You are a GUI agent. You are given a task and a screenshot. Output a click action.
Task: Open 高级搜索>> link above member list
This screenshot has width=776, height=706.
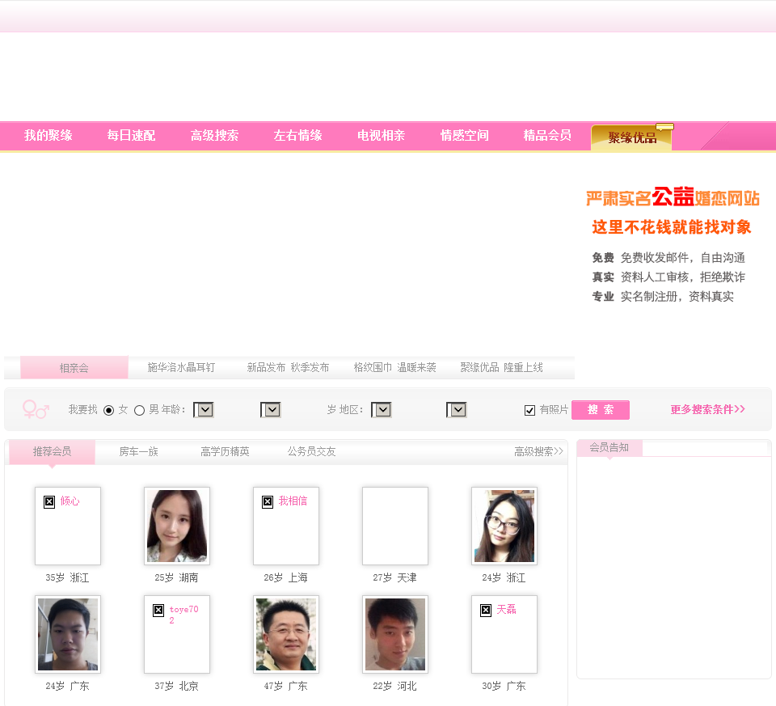538,451
